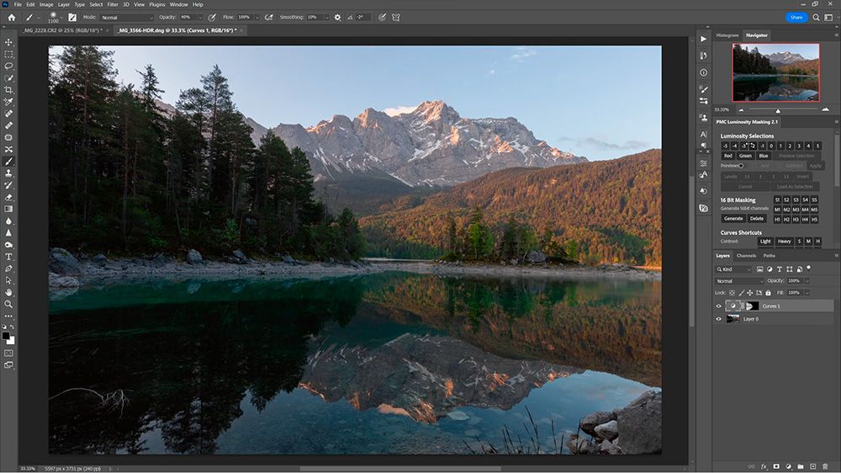Viewport: 841px width, 473px height.
Task: Select the Move tool
Action: (x=9, y=42)
